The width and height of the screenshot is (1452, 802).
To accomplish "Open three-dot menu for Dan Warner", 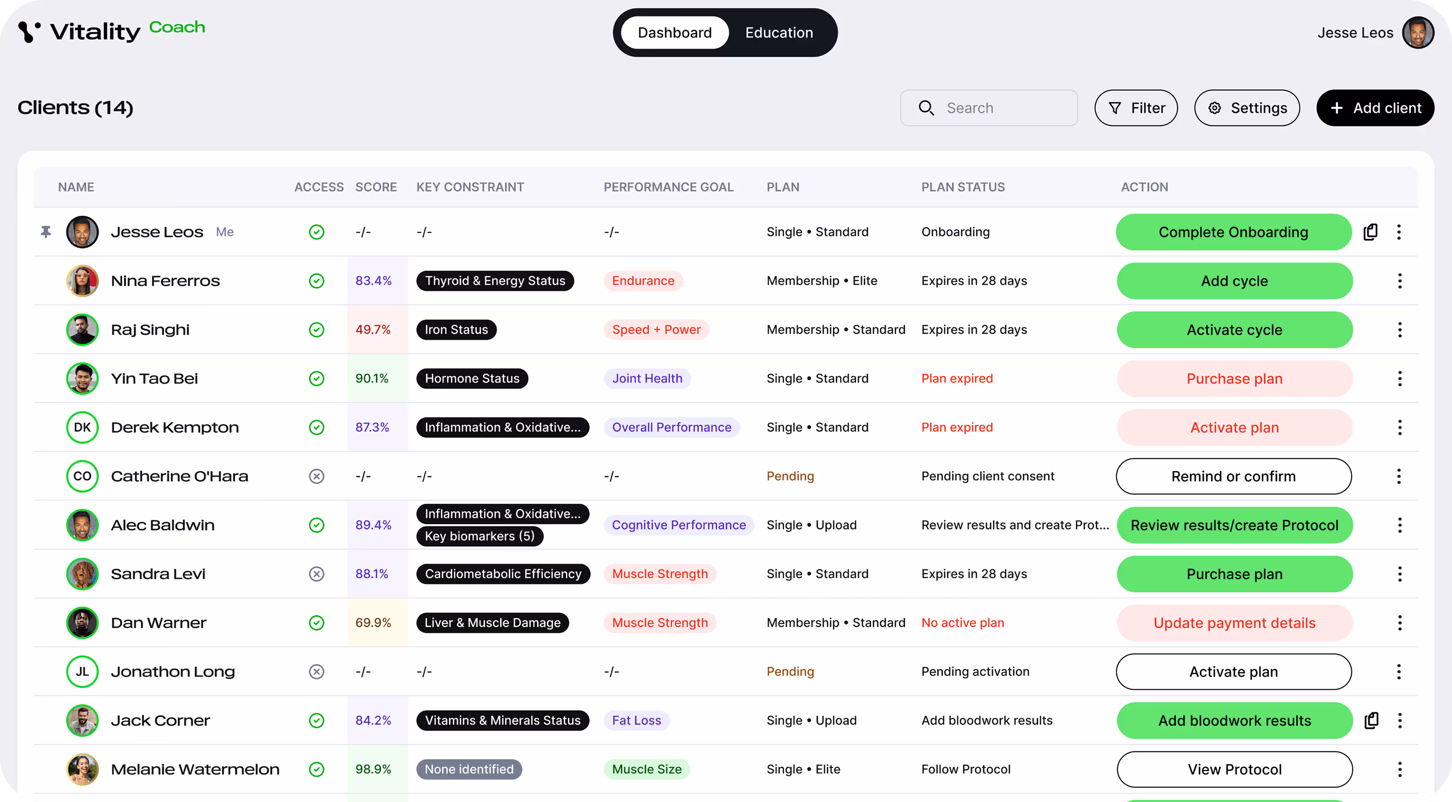I will pos(1399,623).
